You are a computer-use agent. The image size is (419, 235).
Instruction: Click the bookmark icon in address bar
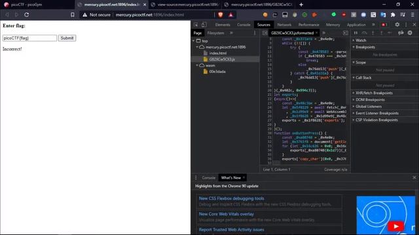click(73, 14)
